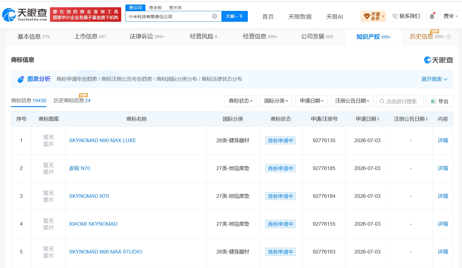This screenshot has height=268, width=462.
Task: Click 商标法律状态分布 chart link
Action: (x=222, y=79)
